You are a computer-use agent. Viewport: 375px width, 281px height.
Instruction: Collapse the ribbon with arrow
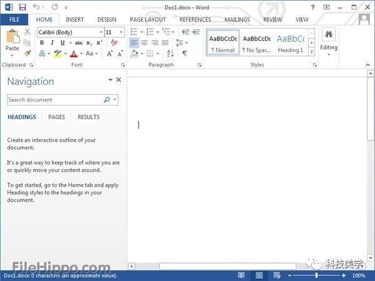tap(367, 65)
